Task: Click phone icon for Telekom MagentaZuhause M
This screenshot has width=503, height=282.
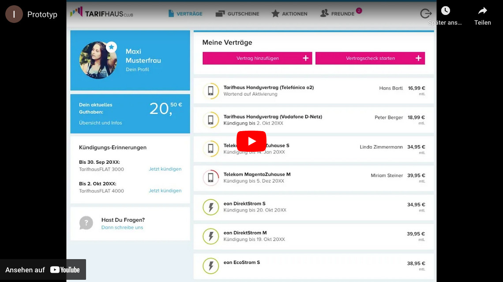Action: click(x=210, y=178)
